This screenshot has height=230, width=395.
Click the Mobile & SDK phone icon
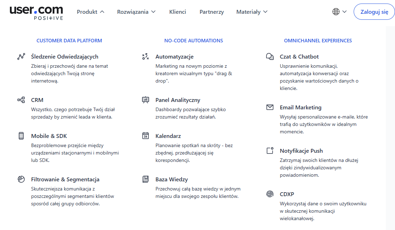[x=21, y=136]
